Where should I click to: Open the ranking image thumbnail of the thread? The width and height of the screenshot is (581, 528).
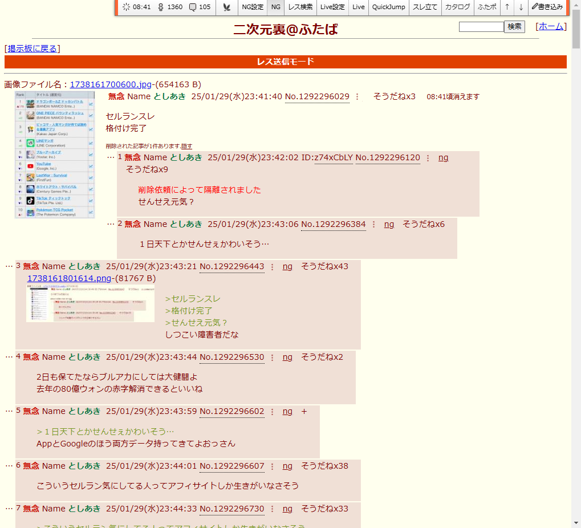click(x=55, y=154)
